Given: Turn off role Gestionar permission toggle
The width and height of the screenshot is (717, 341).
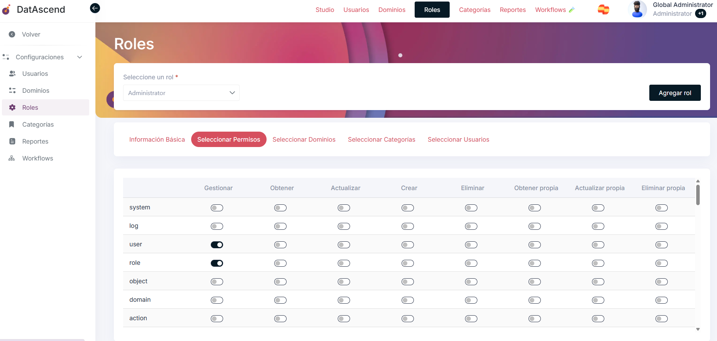Looking at the screenshot, I should 217,263.
